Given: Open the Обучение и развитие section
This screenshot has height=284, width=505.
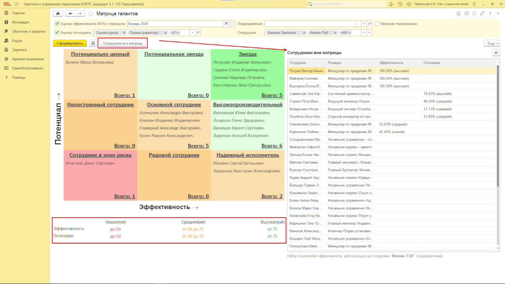Looking at the screenshot, I should (x=28, y=31).
